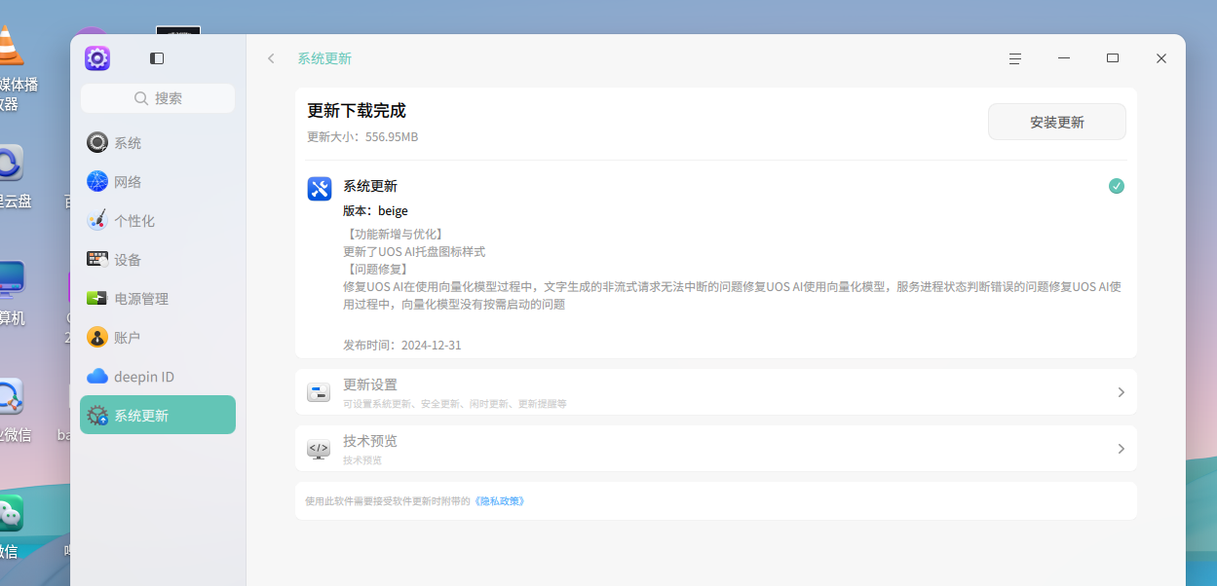Click the 更新设置 icon
This screenshot has width=1217, height=586.
click(x=319, y=392)
